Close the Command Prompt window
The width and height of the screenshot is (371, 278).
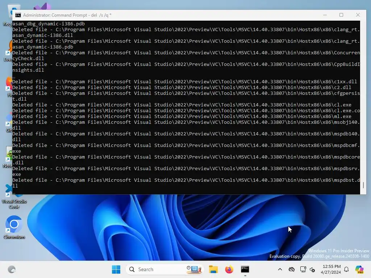(x=358, y=15)
